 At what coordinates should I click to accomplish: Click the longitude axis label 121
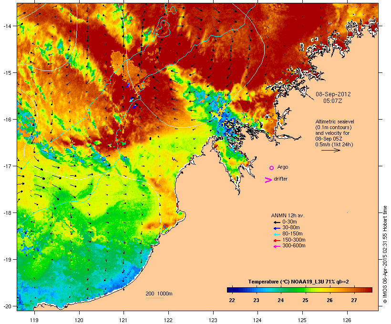point(123,320)
